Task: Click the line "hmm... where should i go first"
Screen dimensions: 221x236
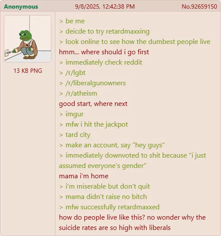Action: [104, 52]
